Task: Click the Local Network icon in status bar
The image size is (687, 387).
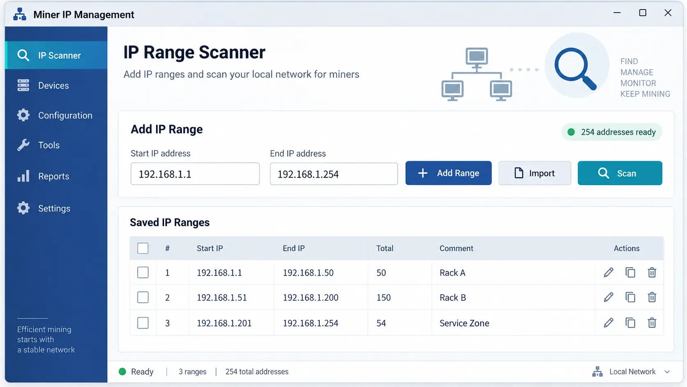Action: [x=597, y=372]
